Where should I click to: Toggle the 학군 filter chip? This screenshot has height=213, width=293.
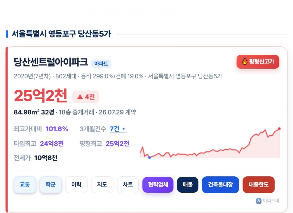51,185
